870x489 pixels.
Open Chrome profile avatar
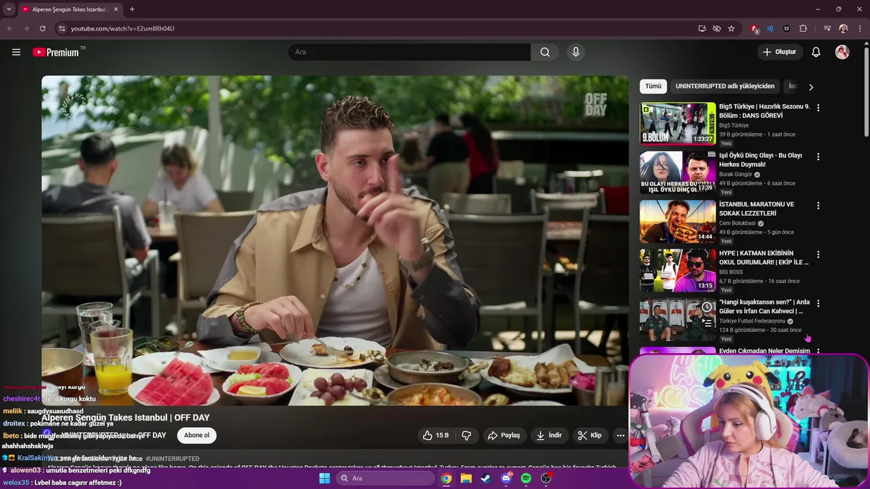tap(843, 29)
